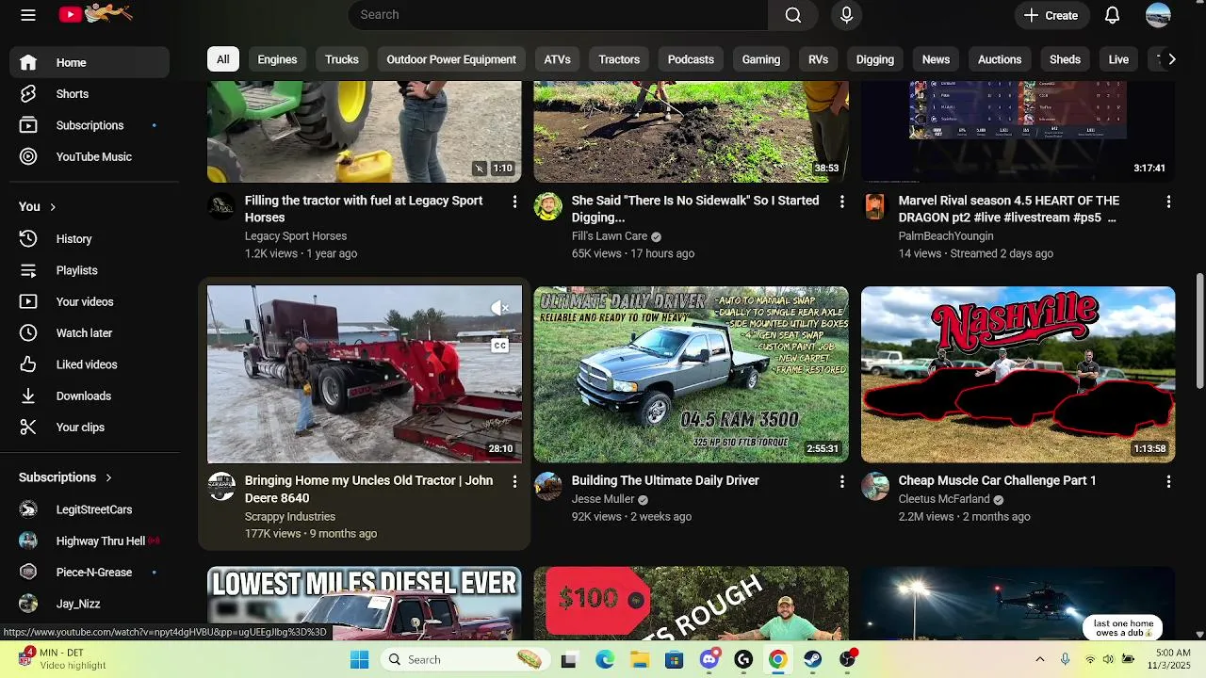This screenshot has width=1206, height=678.
Task: Open Watch later list
Action: pyautogui.click(x=90, y=333)
